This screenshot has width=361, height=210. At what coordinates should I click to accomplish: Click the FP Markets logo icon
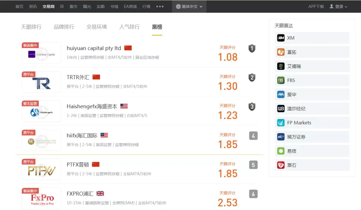pyautogui.click(x=281, y=123)
